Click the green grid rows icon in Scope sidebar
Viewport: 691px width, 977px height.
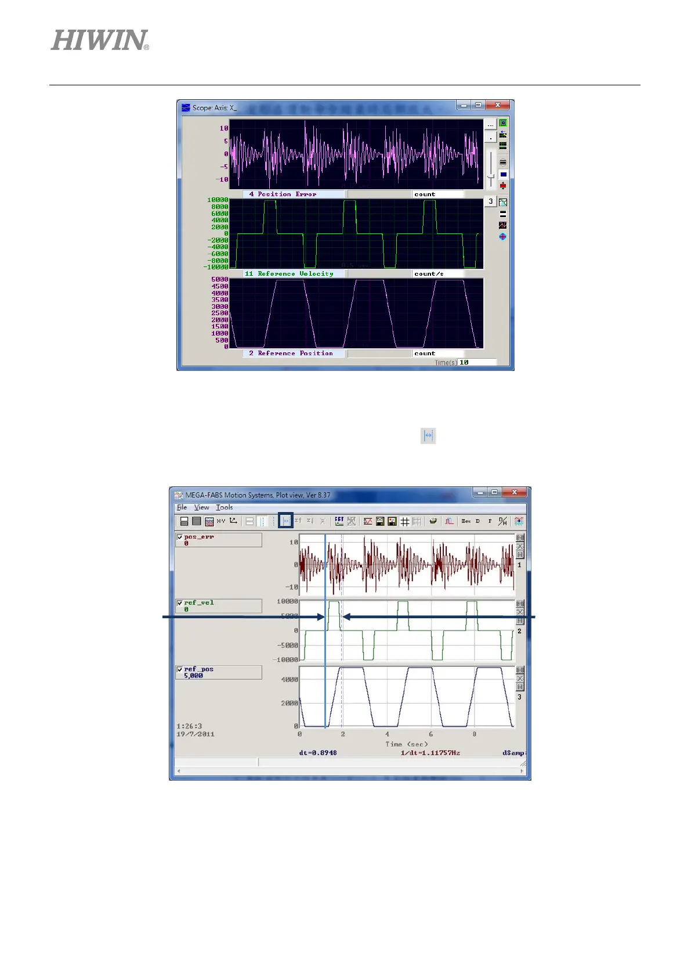(x=503, y=146)
